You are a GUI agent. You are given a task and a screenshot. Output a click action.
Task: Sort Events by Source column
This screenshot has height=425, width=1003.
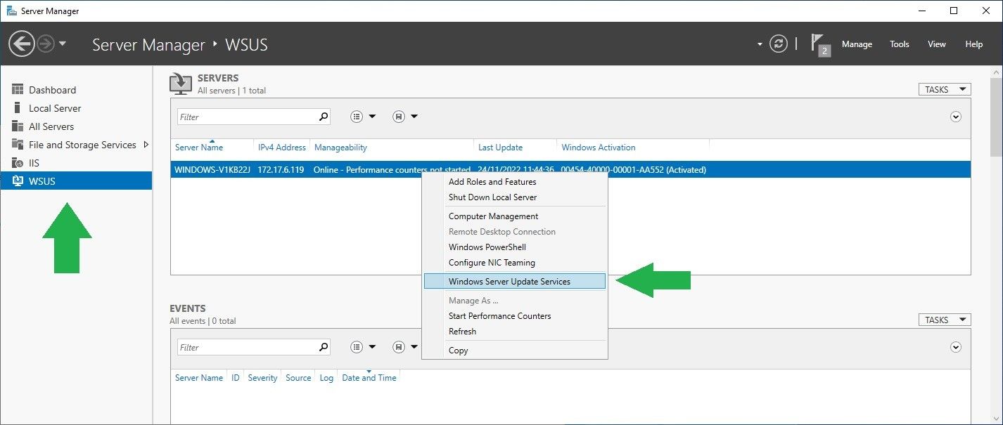point(298,378)
